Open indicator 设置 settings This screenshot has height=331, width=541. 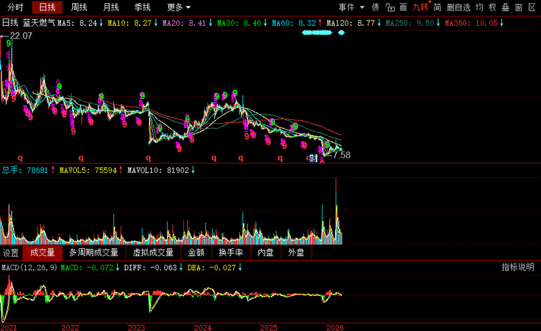click(x=11, y=253)
